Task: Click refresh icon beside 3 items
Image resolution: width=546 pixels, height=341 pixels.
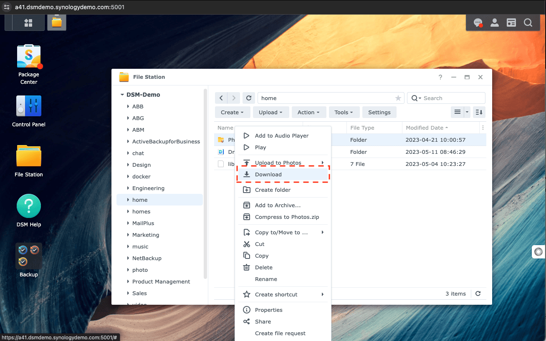Action: click(478, 293)
